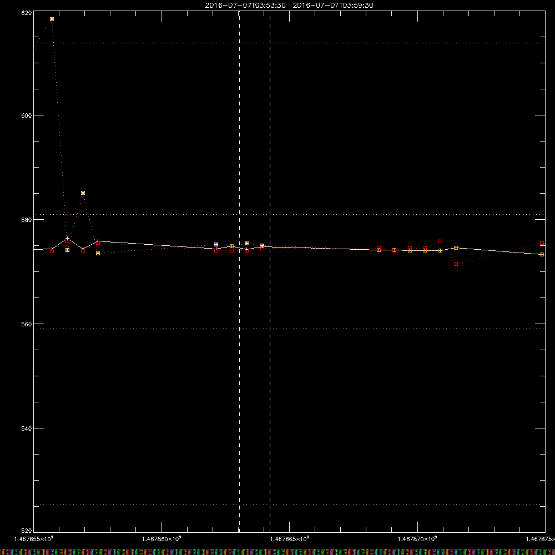Click the red square at far right edge
Image resolution: width=555 pixels, height=555 pixels.
point(542,243)
